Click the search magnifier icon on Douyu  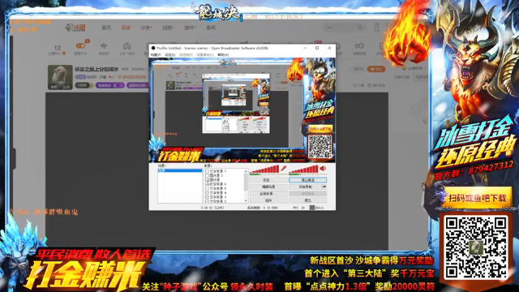[360, 28]
